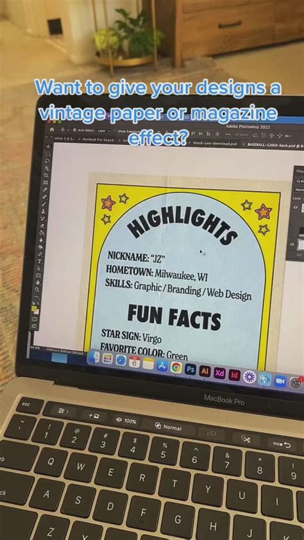Click the background white color swatch

tap(37, 312)
